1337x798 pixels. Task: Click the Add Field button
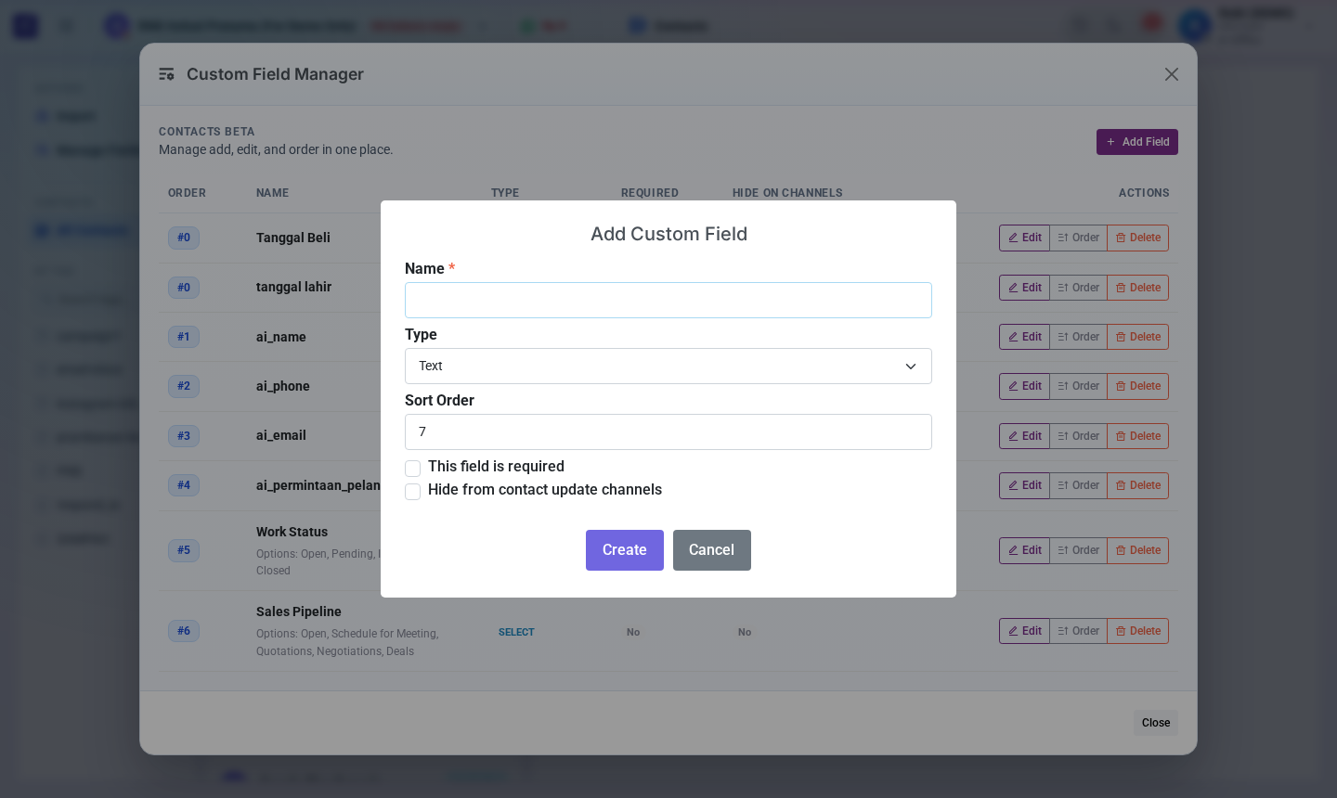click(1137, 142)
